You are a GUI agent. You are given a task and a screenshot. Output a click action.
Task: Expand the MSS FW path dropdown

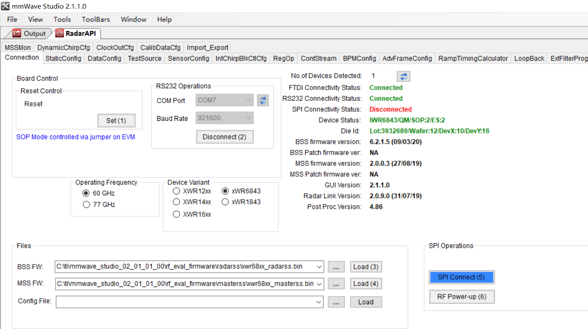pos(319,284)
